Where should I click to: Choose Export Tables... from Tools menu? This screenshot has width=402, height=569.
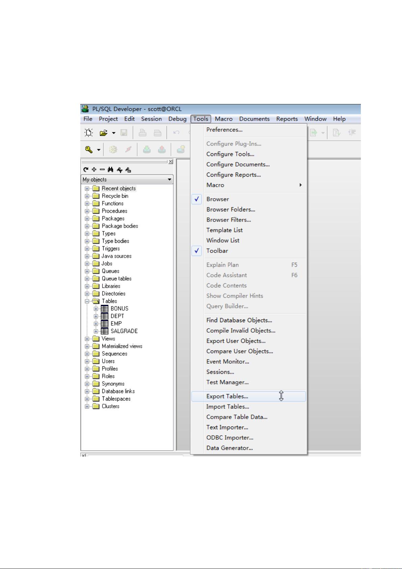(249, 396)
